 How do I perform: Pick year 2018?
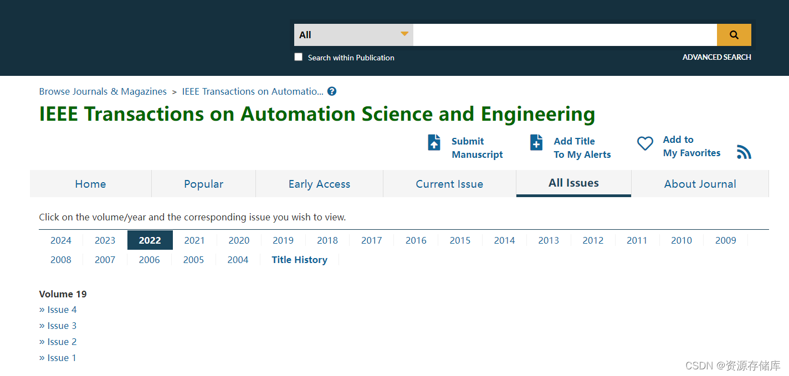(327, 240)
